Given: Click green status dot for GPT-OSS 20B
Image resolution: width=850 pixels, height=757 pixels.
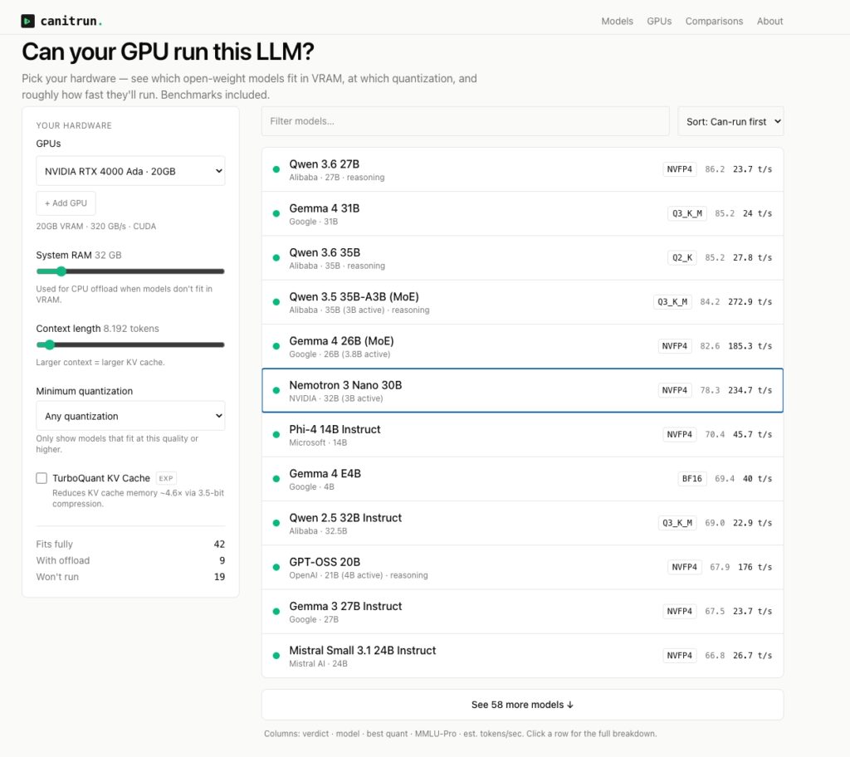Looking at the screenshot, I should click(276, 567).
